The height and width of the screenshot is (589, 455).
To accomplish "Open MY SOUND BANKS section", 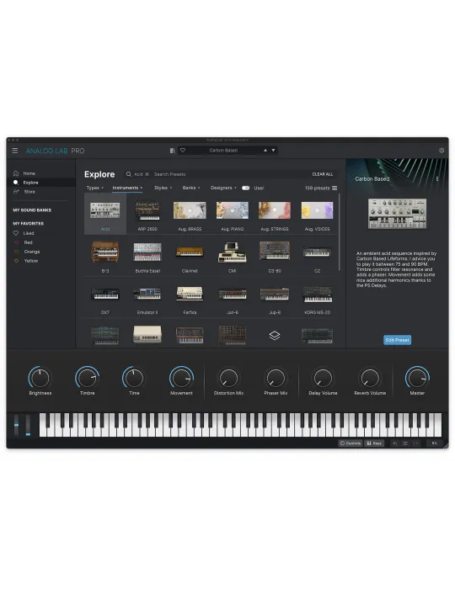I will (32, 210).
